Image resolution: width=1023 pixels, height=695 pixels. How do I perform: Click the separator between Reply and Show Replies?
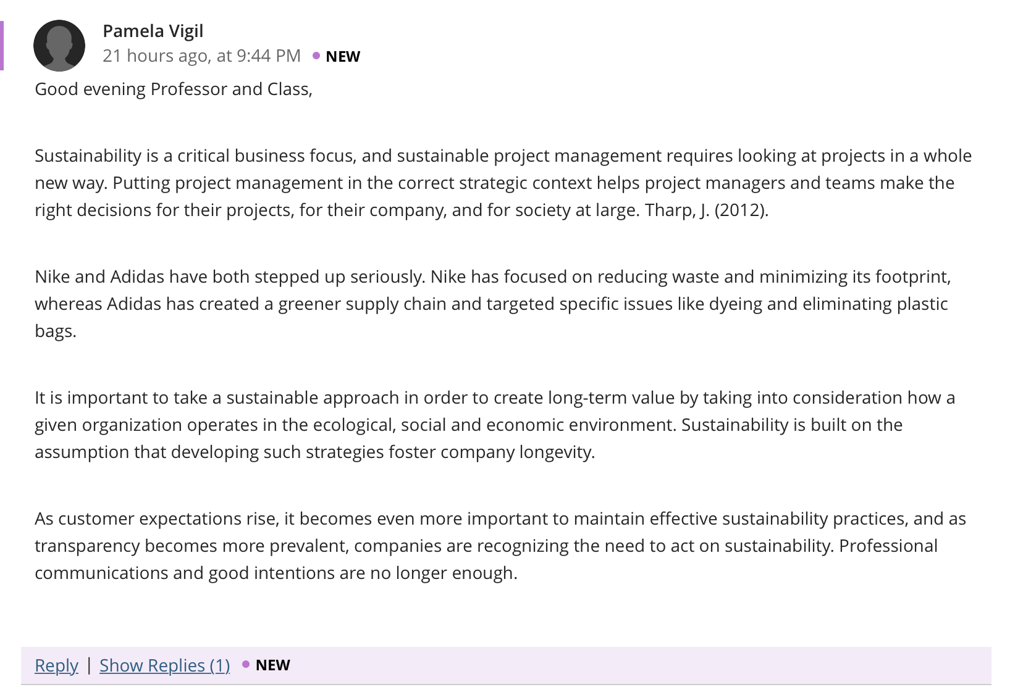click(89, 665)
